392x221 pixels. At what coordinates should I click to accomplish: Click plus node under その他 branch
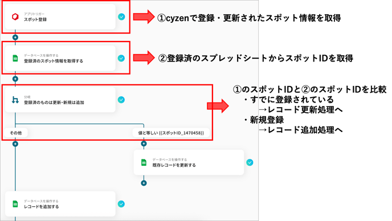(x=15, y=144)
